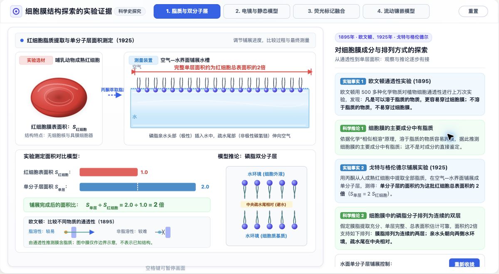Click the 科学推论 2 badge
Viewport: 499px width, 274px height.
(x=353, y=215)
